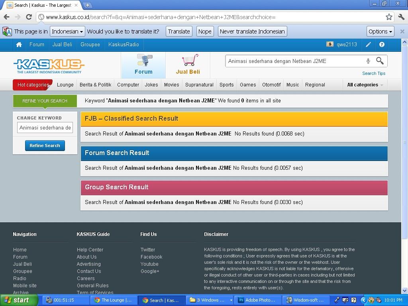Select Hot categories tab
The image size is (408, 306).
(x=33, y=85)
